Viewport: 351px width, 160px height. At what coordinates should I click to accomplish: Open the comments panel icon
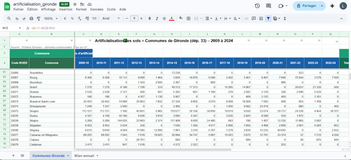tap(269, 6)
